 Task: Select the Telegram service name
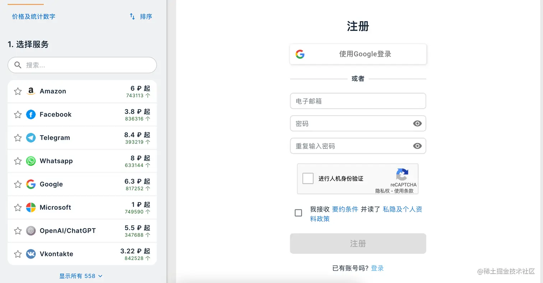[55, 138]
